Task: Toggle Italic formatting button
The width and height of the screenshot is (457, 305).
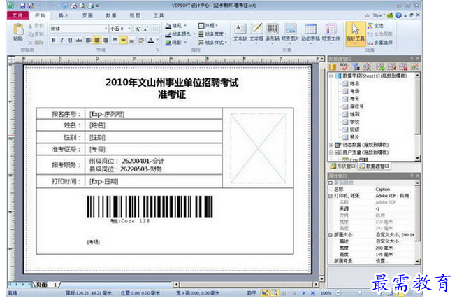Action: [61, 41]
